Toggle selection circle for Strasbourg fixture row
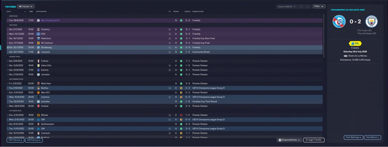Viewport: 388px width, 147px height. tap(8, 47)
